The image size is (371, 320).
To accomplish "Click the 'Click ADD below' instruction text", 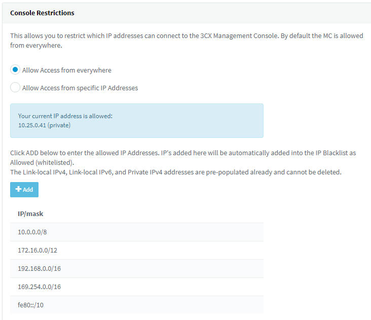I will pyautogui.click(x=183, y=158).
